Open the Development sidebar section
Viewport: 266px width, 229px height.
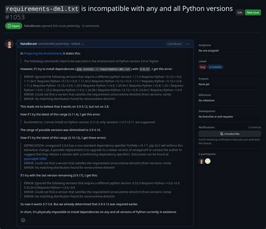coord(207,111)
